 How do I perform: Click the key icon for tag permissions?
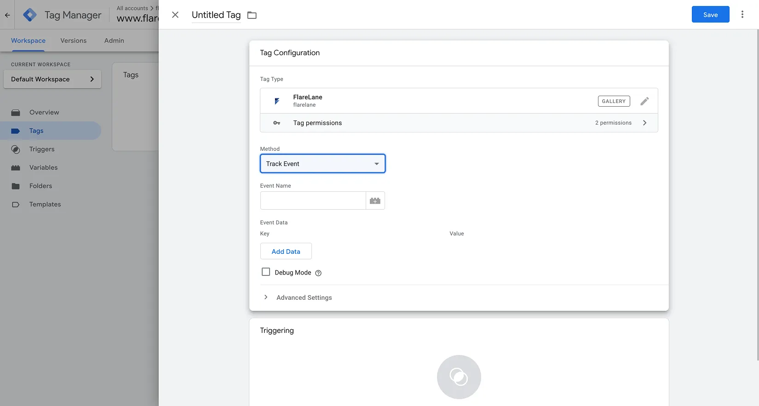276,123
